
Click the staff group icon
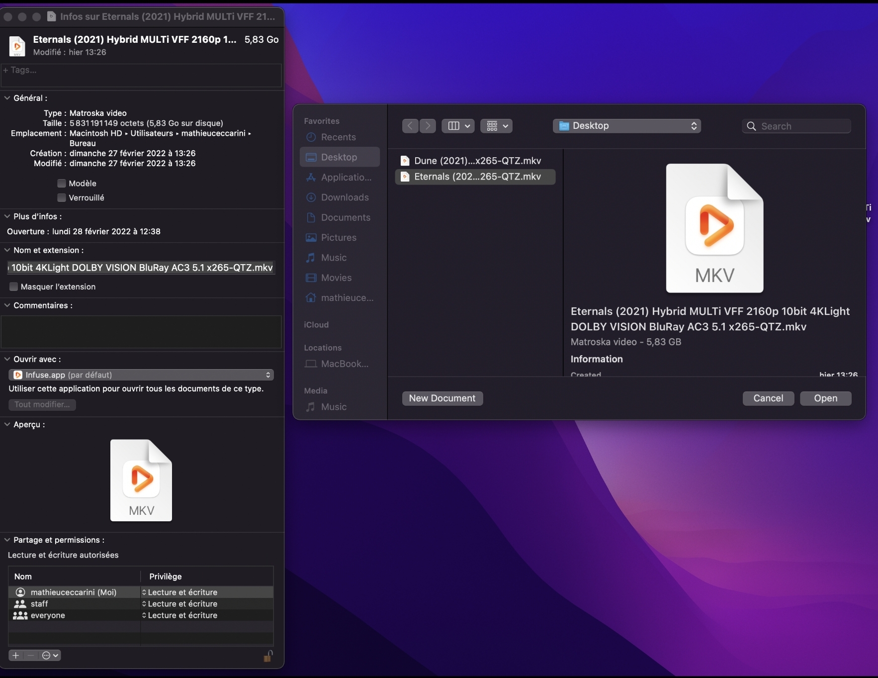20,604
